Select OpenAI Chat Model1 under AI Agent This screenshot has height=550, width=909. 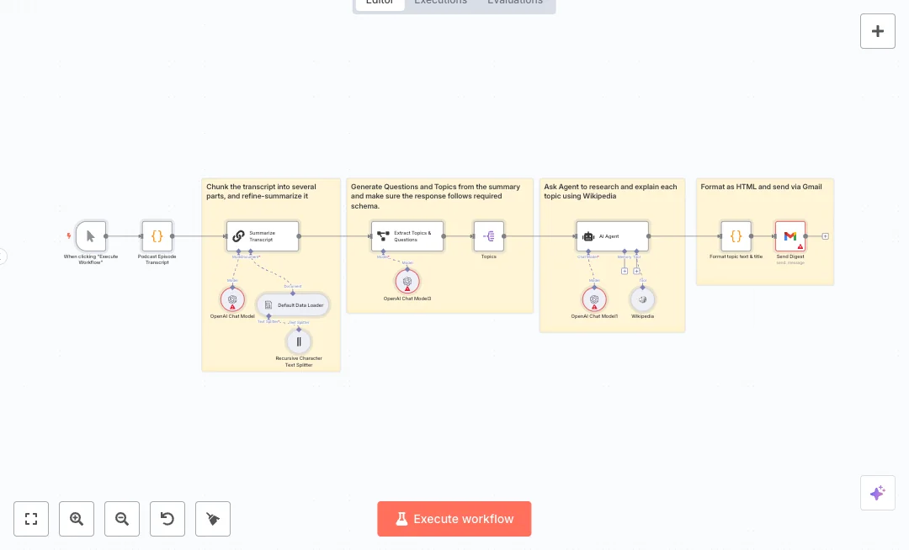click(594, 299)
